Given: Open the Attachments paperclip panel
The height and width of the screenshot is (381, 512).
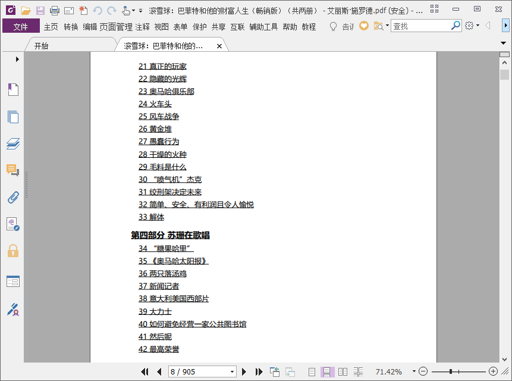Looking at the screenshot, I should [13, 197].
